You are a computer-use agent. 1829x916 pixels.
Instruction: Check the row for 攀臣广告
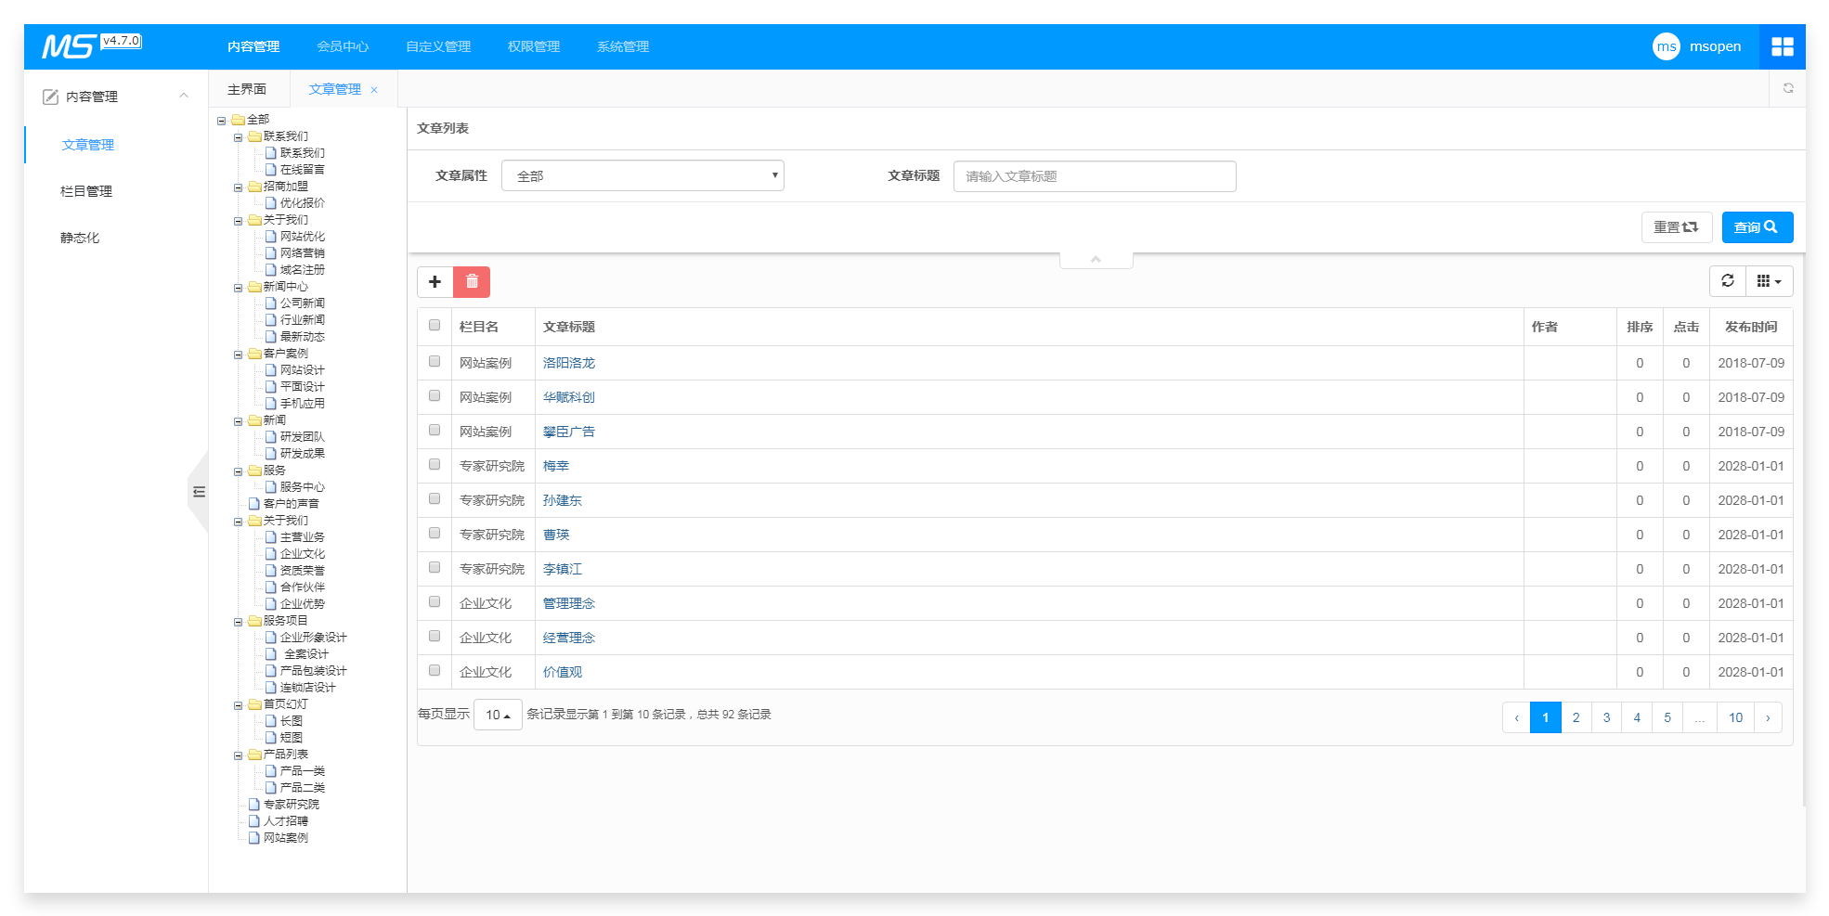click(435, 430)
